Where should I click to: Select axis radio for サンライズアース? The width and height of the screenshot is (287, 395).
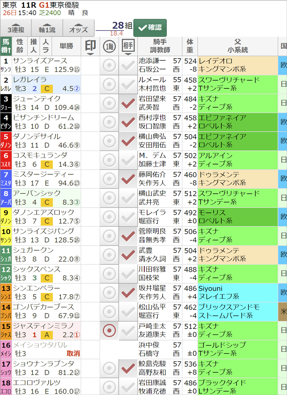tap(109, 65)
